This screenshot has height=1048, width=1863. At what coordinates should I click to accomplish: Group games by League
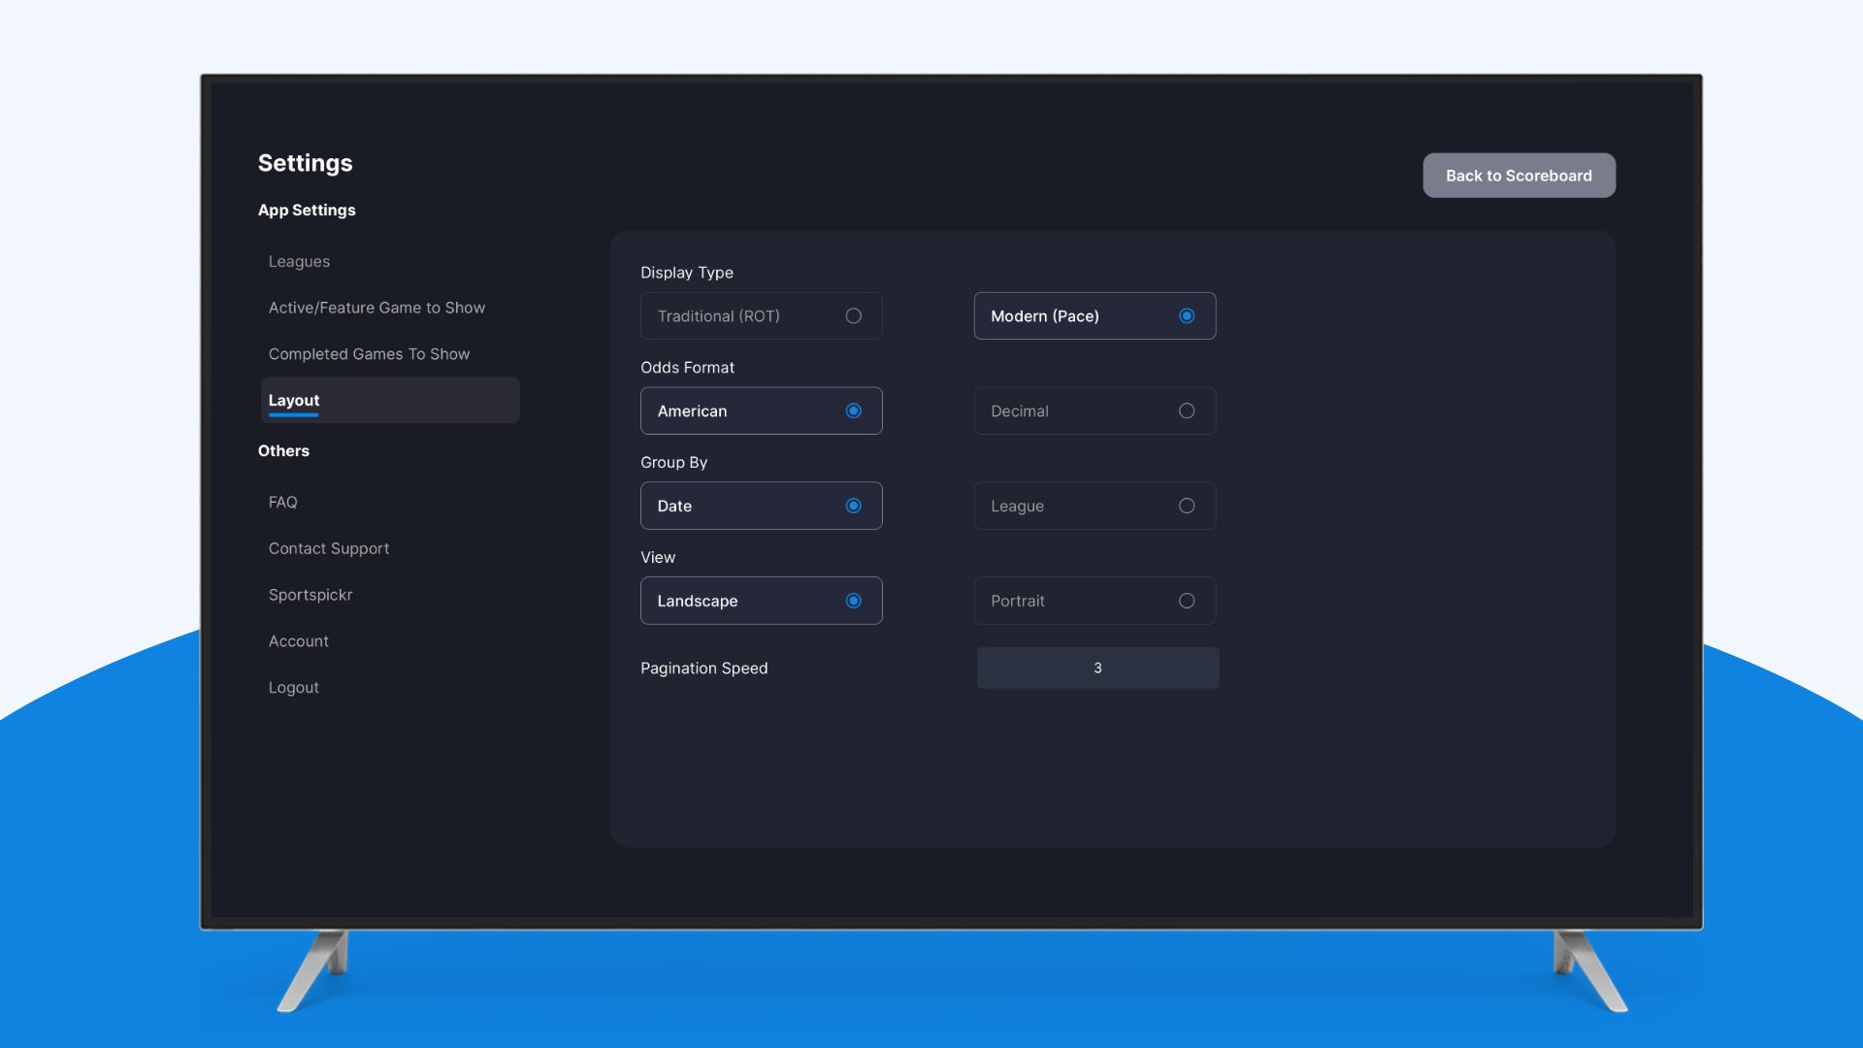pyautogui.click(x=1095, y=507)
